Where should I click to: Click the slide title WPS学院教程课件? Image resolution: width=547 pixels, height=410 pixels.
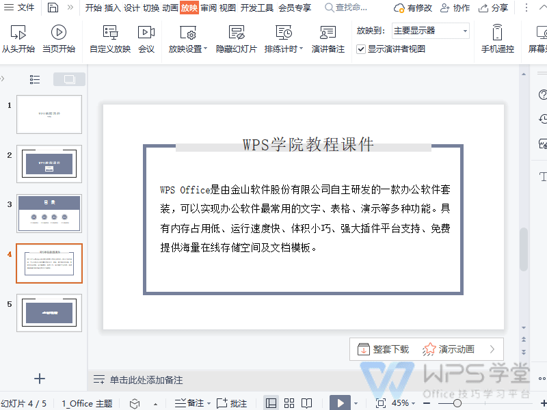(308, 144)
